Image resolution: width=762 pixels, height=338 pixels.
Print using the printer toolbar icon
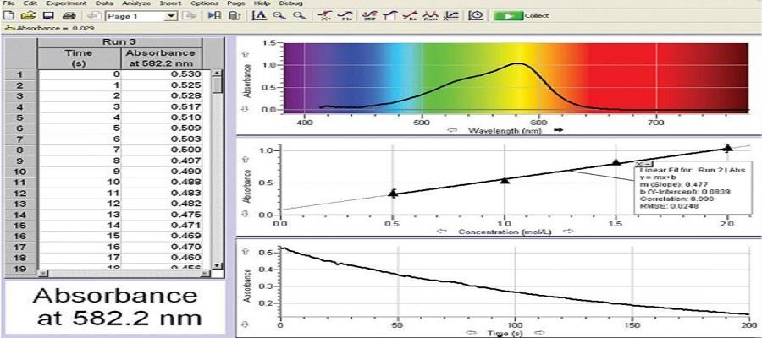click(68, 16)
